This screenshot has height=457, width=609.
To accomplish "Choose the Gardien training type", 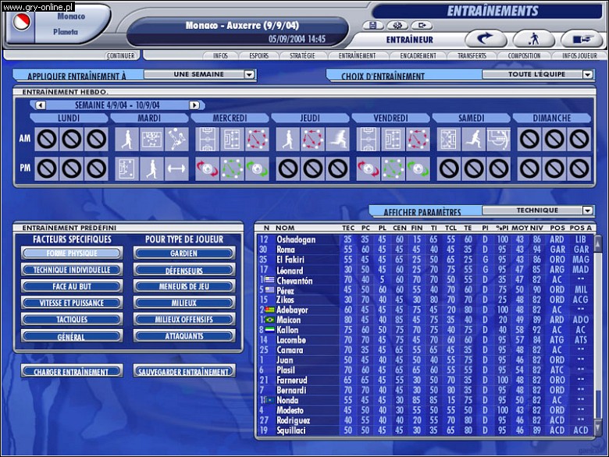I will [x=184, y=253].
